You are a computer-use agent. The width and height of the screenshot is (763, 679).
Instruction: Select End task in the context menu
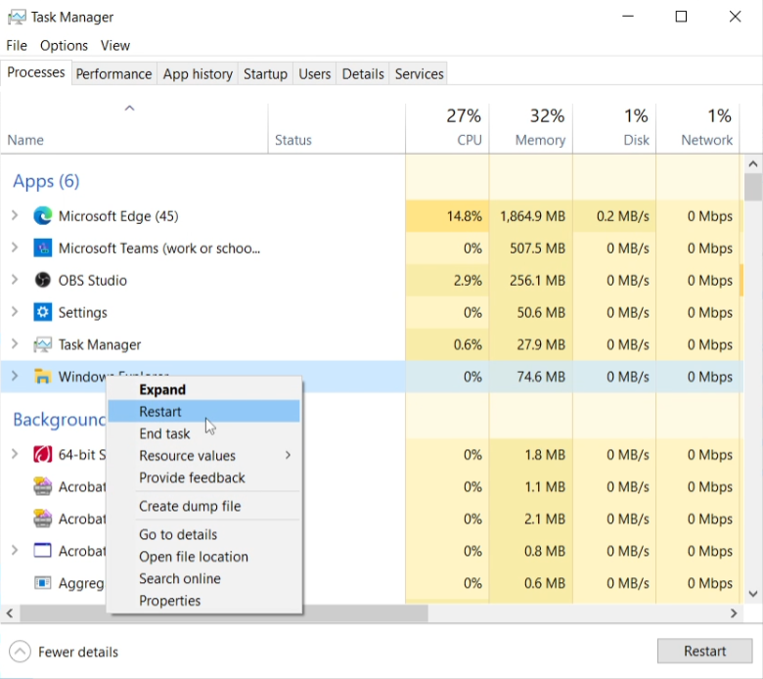(x=203, y=433)
